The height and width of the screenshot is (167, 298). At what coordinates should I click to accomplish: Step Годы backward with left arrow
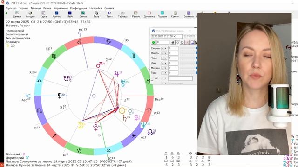163,73
